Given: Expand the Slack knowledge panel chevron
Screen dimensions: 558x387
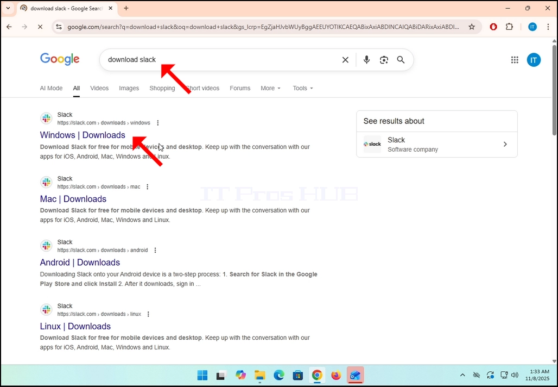Looking at the screenshot, I should (x=505, y=145).
